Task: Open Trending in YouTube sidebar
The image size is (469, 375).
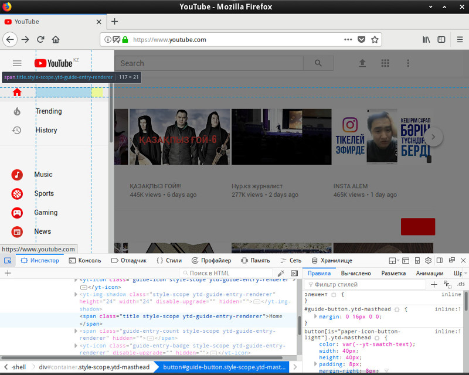Action: tap(48, 111)
